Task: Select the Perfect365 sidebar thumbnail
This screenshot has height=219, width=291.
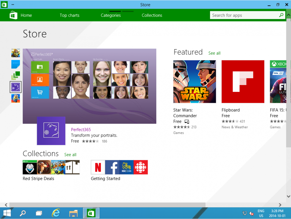Action: pos(15,87)
